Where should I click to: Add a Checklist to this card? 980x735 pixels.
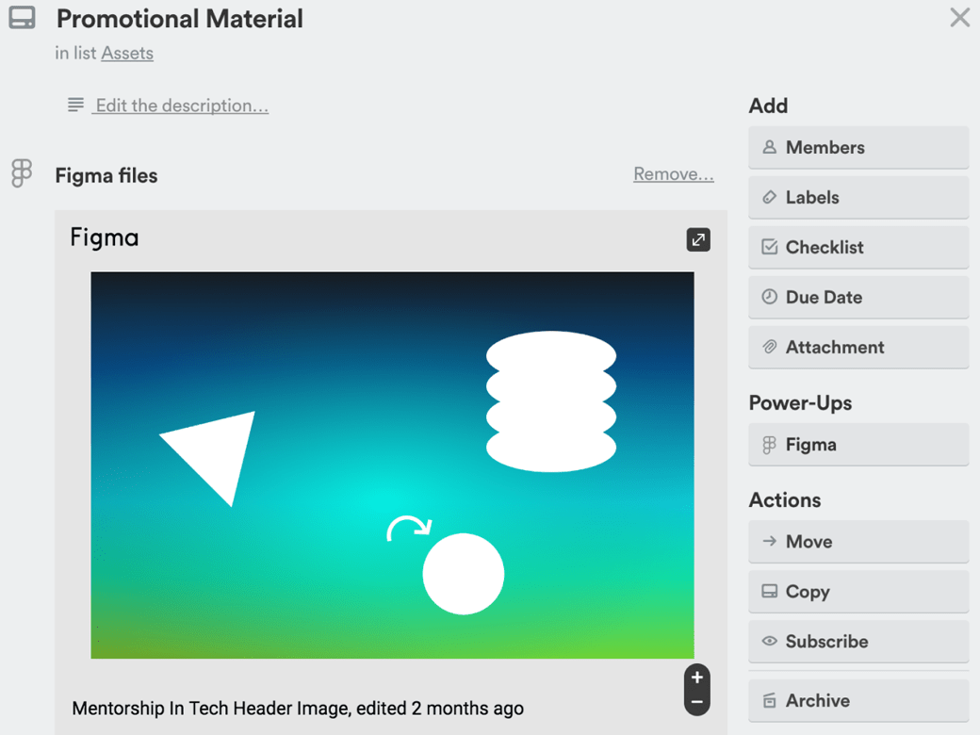(857, 247)
